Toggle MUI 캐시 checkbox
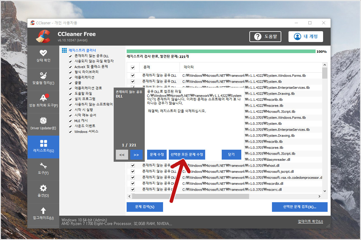The width and height of the screenshot is (361, 240). click(70, 121)
